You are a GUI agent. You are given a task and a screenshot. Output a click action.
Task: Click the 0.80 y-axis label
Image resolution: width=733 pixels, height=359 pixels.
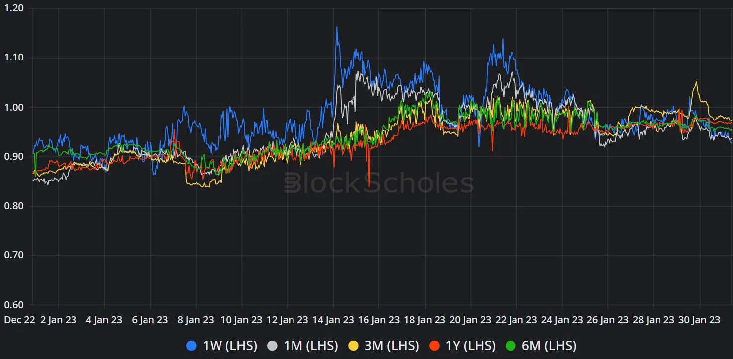13,206
